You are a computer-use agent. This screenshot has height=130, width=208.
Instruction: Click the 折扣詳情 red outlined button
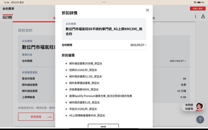(x=36, y=117)
